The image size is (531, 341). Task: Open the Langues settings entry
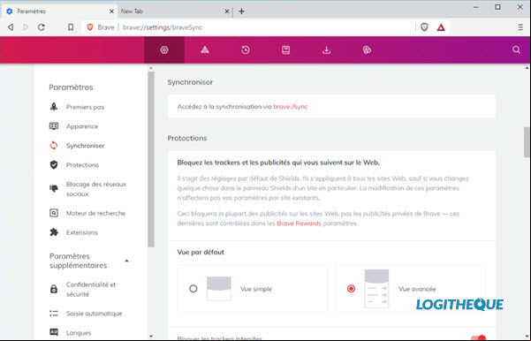(79, 333)
